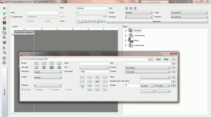Click insert button next to Number field

(x=174, y=86)
